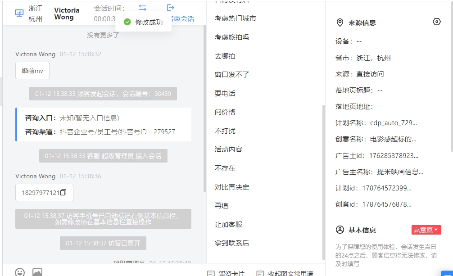This screenshot has height=276, width=453.
Task: Click the 落地页地址: -- row
Action: (359, 107)
